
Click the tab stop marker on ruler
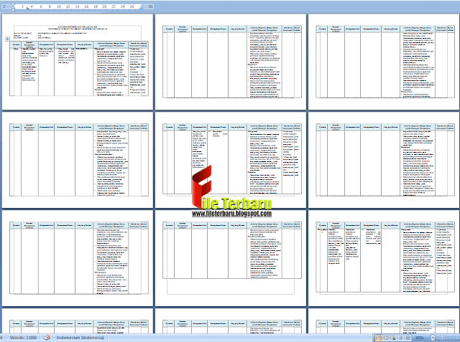point(28,8)
